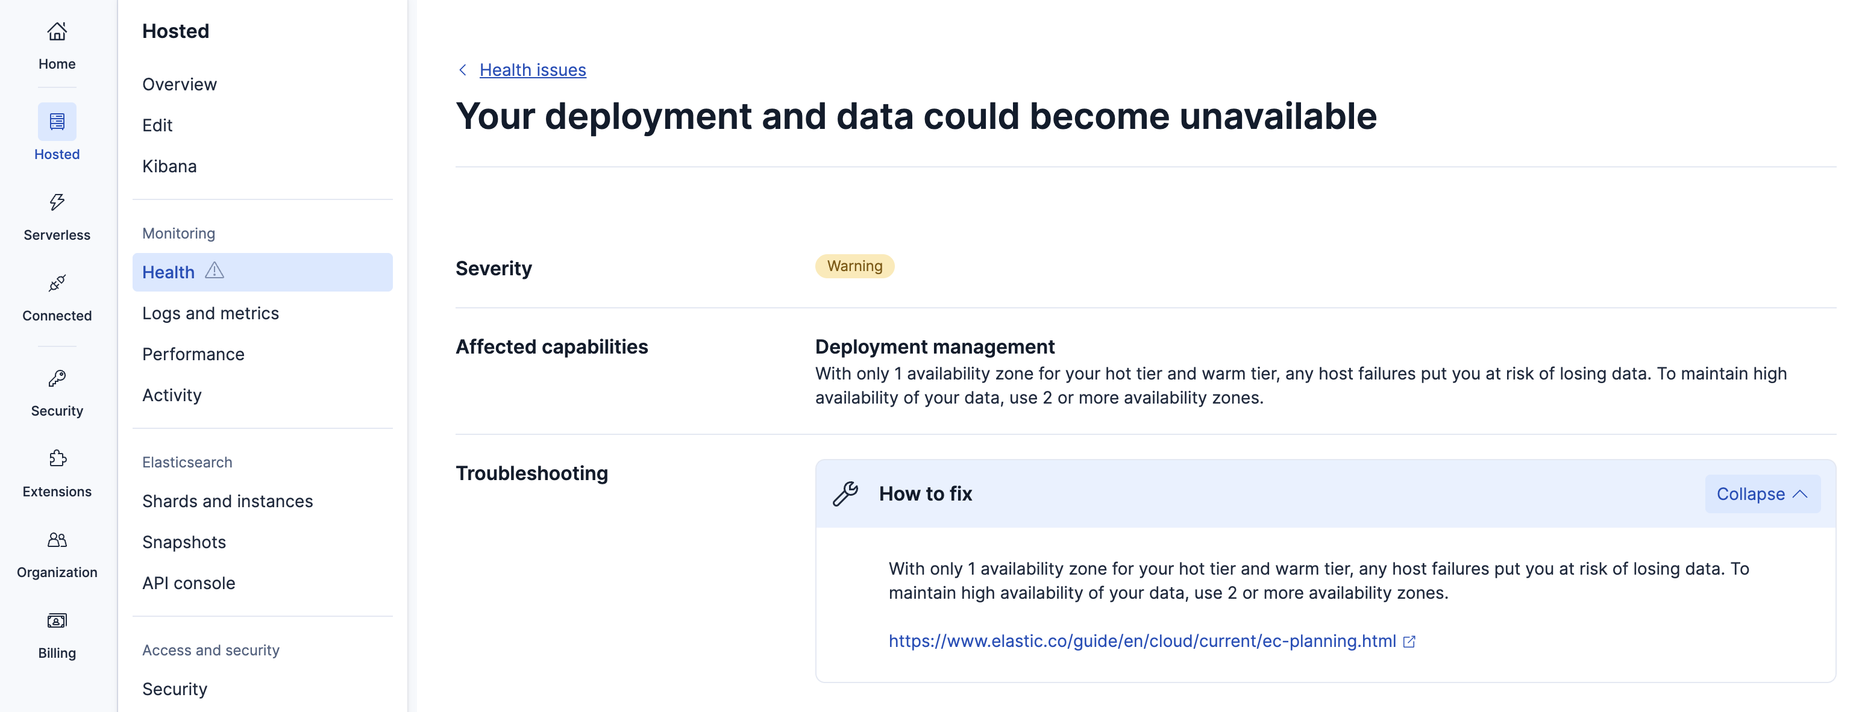1862x712 pixels.
Task: Click the wrench icon beside How to fix
Action: (x=845, y=494)
